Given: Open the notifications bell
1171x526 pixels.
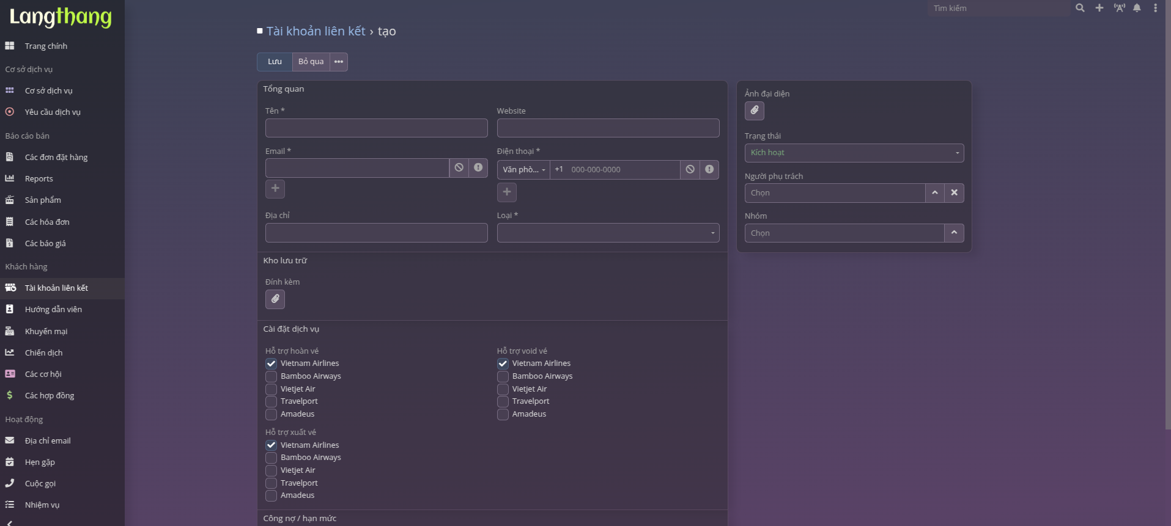Looking at the screenshot, I should click(x=1137, y=8).
